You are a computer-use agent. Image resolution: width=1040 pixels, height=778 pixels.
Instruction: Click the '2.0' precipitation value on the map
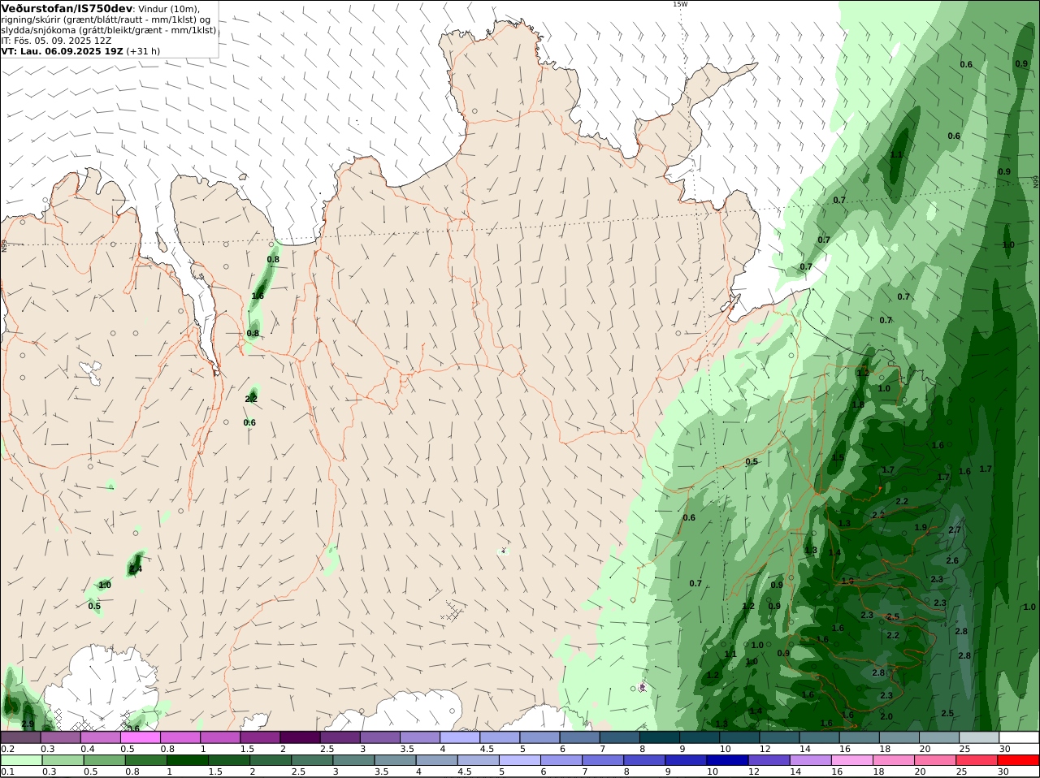[x=886, y=716]
